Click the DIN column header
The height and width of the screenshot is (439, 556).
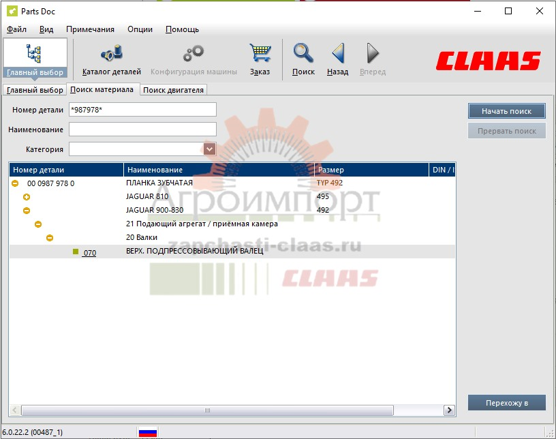[442, 170]
